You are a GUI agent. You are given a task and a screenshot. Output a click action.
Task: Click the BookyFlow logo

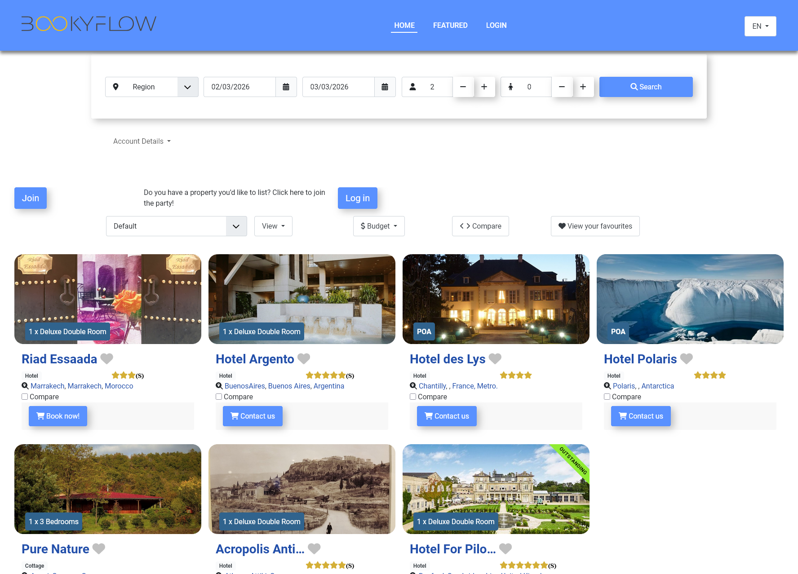tap(89, 24)
